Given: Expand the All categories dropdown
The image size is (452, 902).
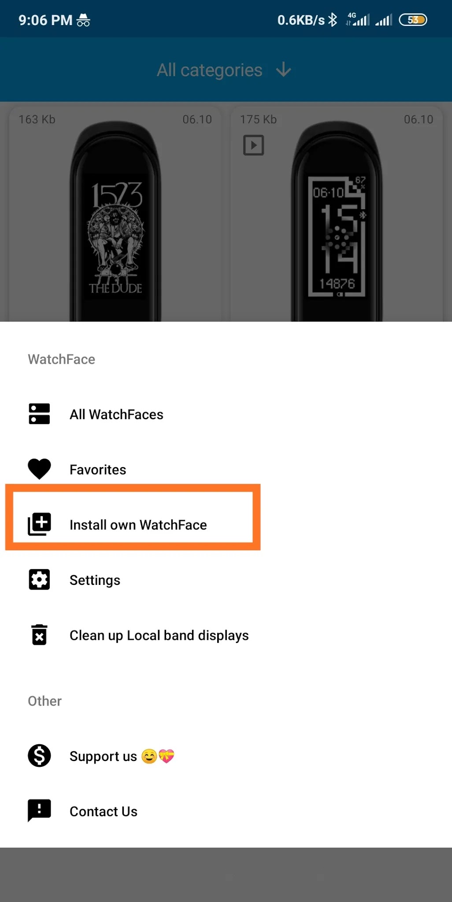Looking at the screenshot, I should (224, 70).
